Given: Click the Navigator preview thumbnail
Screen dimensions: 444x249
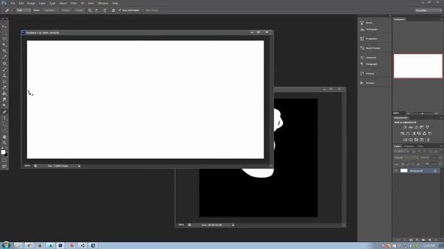Looking at the screenshot, I should (x=418, y=66).
